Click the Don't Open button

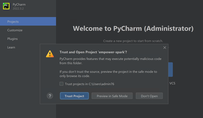(149, 96)
